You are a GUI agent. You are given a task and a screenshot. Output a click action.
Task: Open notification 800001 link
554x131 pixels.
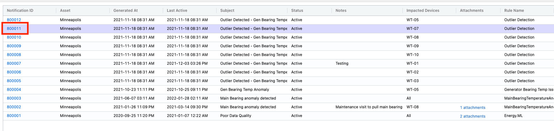pos(14,116)
